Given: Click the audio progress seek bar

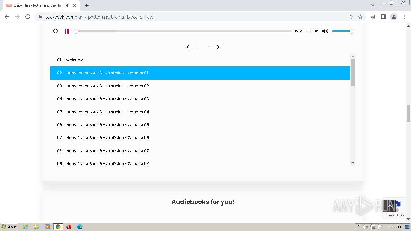Looking at the screenshot, I should 183,31.
